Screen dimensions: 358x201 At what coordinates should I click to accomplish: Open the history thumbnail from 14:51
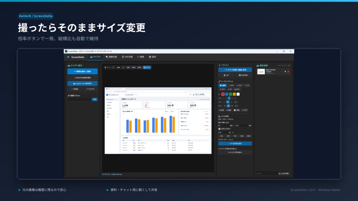point(261,72)
